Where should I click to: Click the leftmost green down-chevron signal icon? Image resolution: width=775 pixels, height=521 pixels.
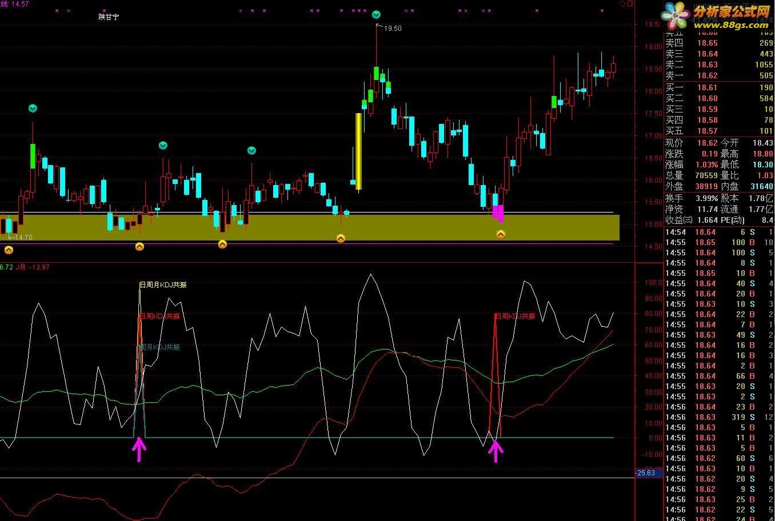pyautogui.click(x=33, y=109)
